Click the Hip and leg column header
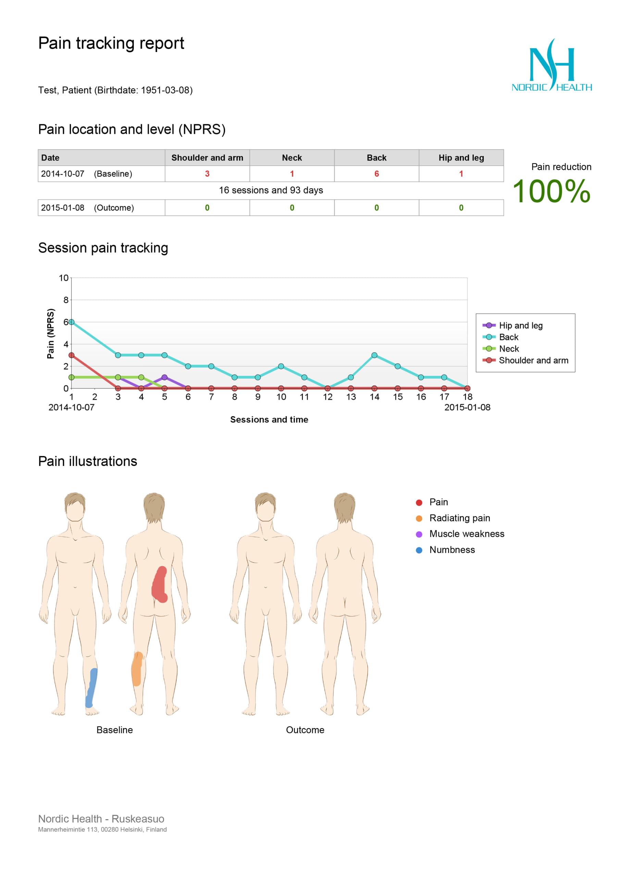This screenshot has height=890, width=630. [461, 158]
